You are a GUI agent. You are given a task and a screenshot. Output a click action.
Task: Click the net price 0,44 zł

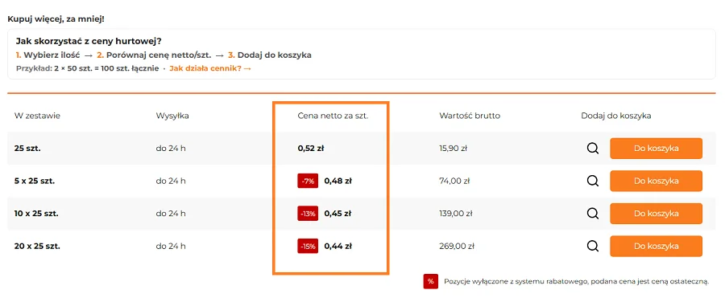point(338,247)
